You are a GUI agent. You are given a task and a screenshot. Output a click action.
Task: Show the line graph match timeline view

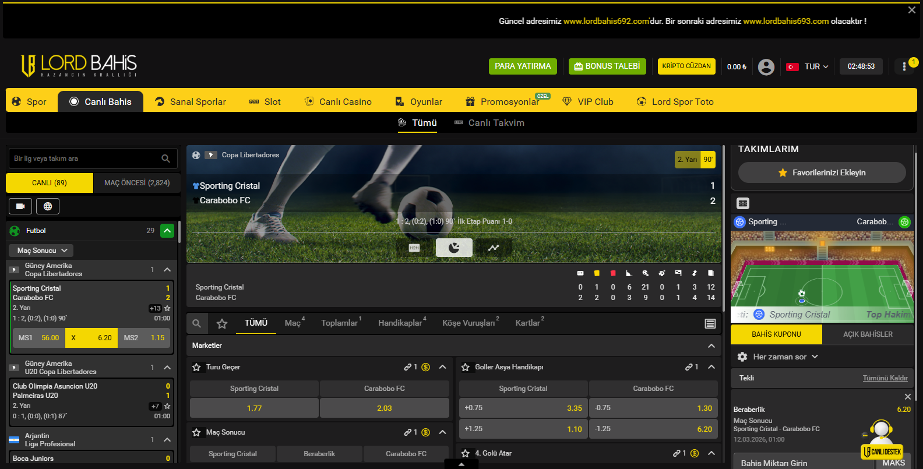click(x=494, y=248)
